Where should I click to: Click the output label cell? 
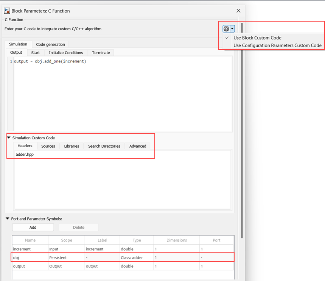click(x=103, y=266)
